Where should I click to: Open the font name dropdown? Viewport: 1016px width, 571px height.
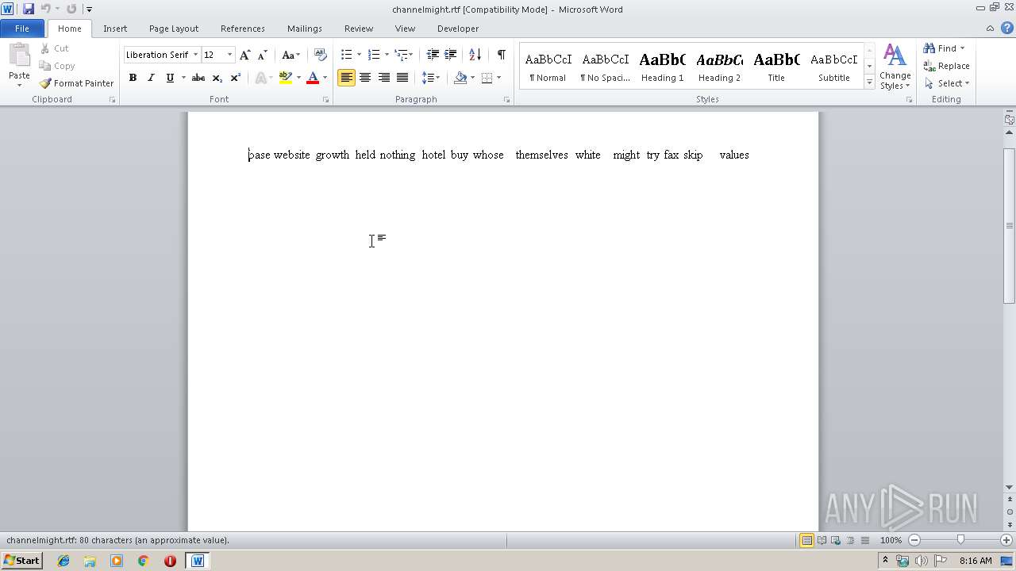(195, 55)
